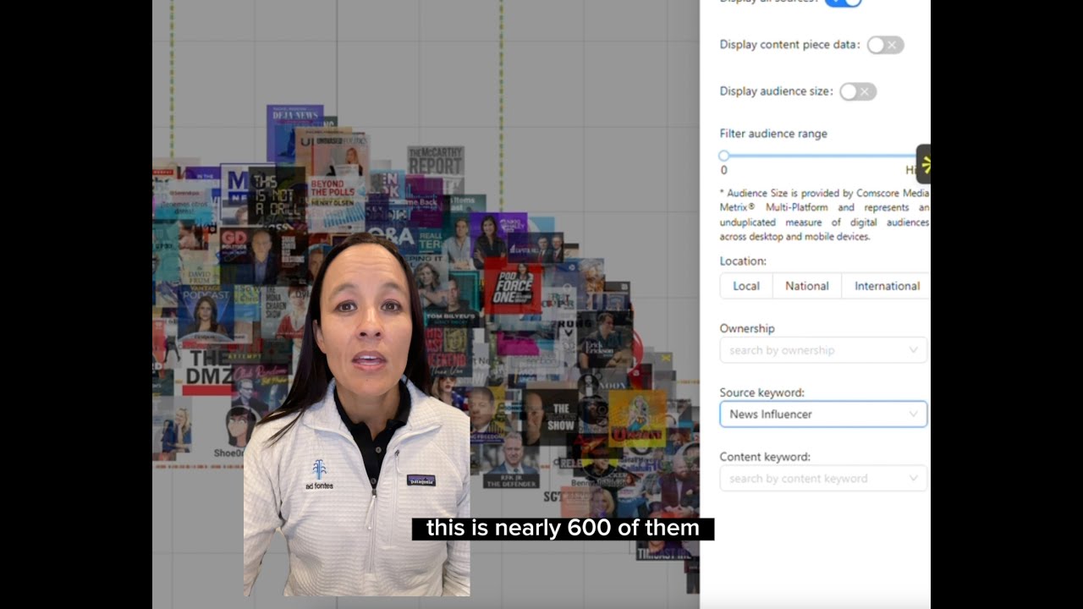Image resolution: width=1083 pixels, height=609 pixels.
Task: Open the Erick Erickson source thumbnail
Action: pos(605,340)
